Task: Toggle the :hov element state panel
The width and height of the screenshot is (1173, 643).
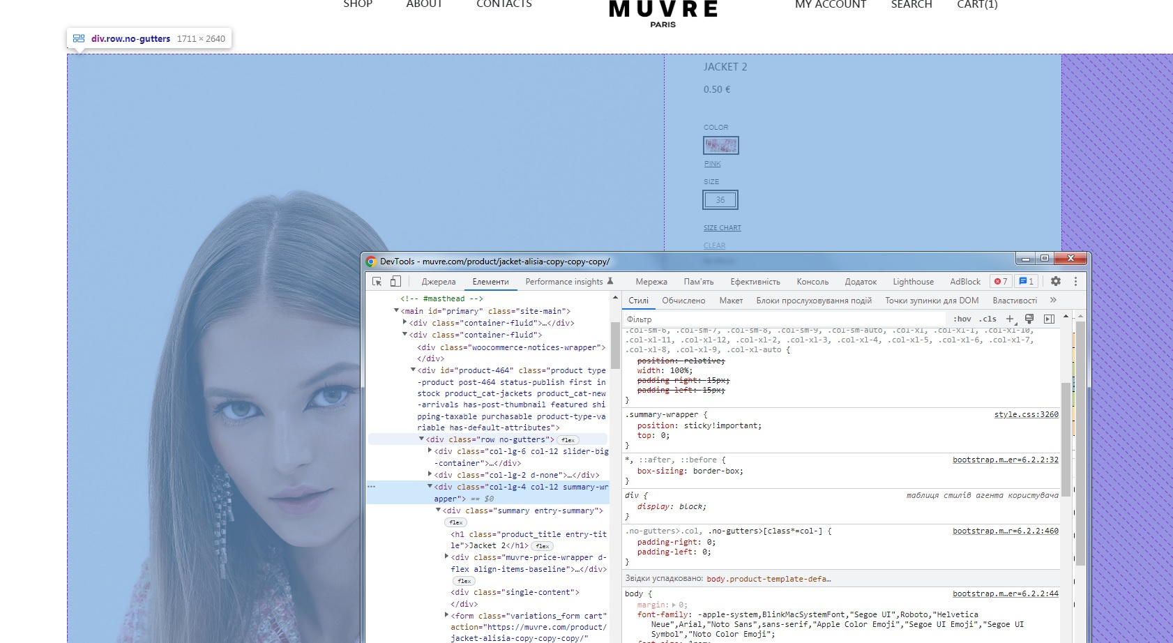Action: click(962, 319)
